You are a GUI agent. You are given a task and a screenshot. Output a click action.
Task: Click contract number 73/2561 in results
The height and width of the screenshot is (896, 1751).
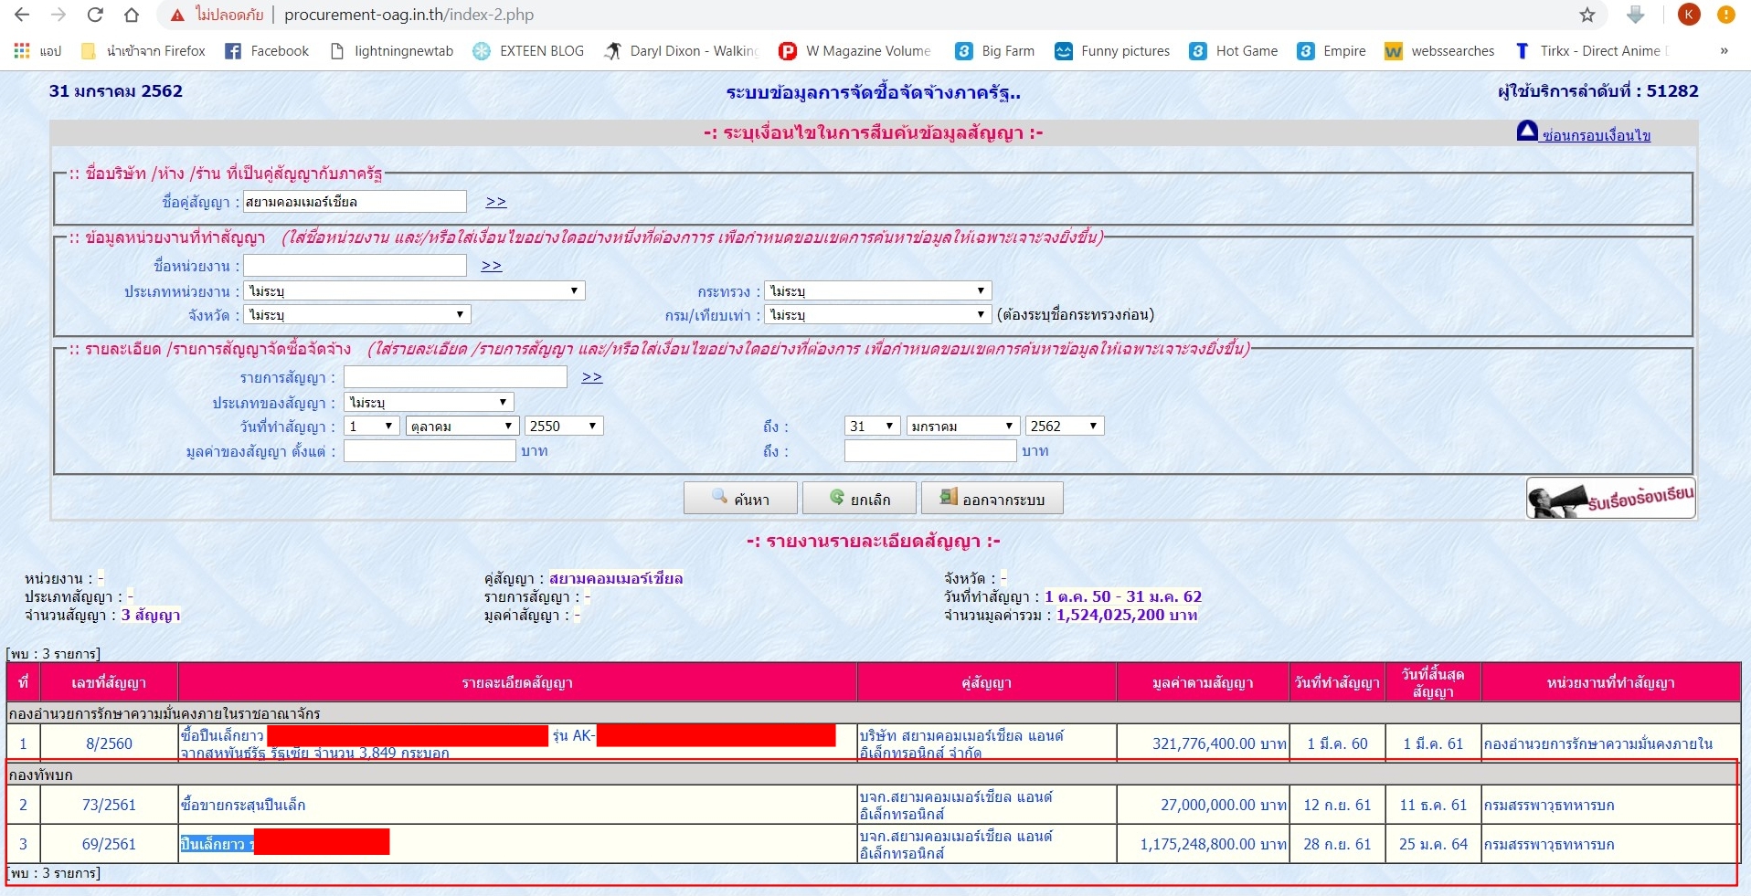pos(109,805)
